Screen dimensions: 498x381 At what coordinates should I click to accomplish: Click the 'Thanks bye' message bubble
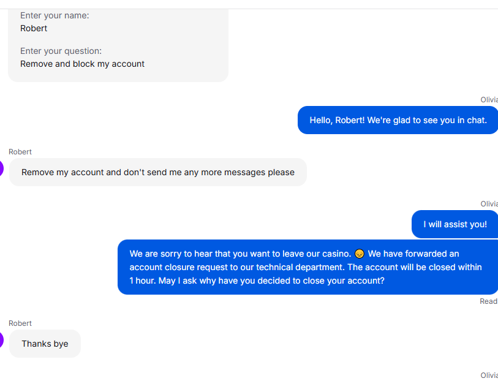[x=45, y=344]
